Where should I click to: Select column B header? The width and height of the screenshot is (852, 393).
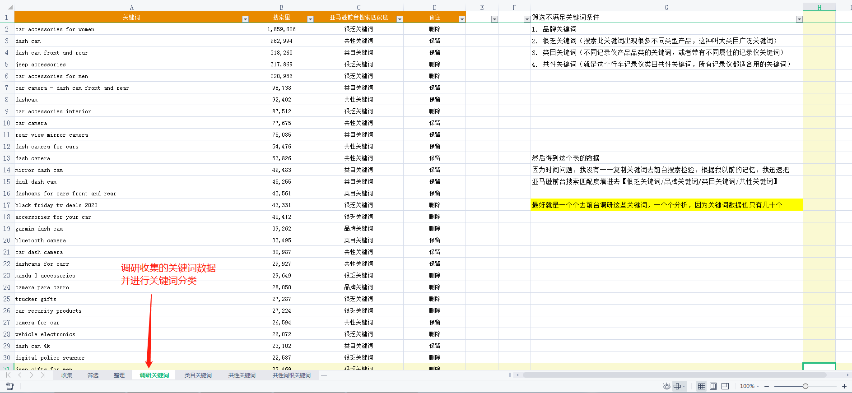pos(281,7)
